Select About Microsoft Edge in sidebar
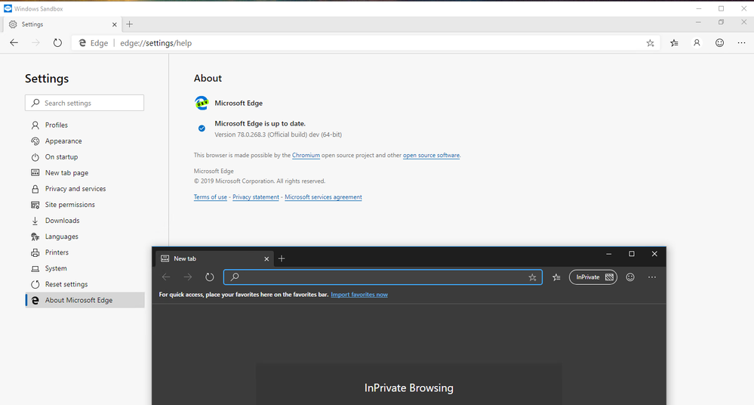754x405 pixels. click(x=85, y=300)
